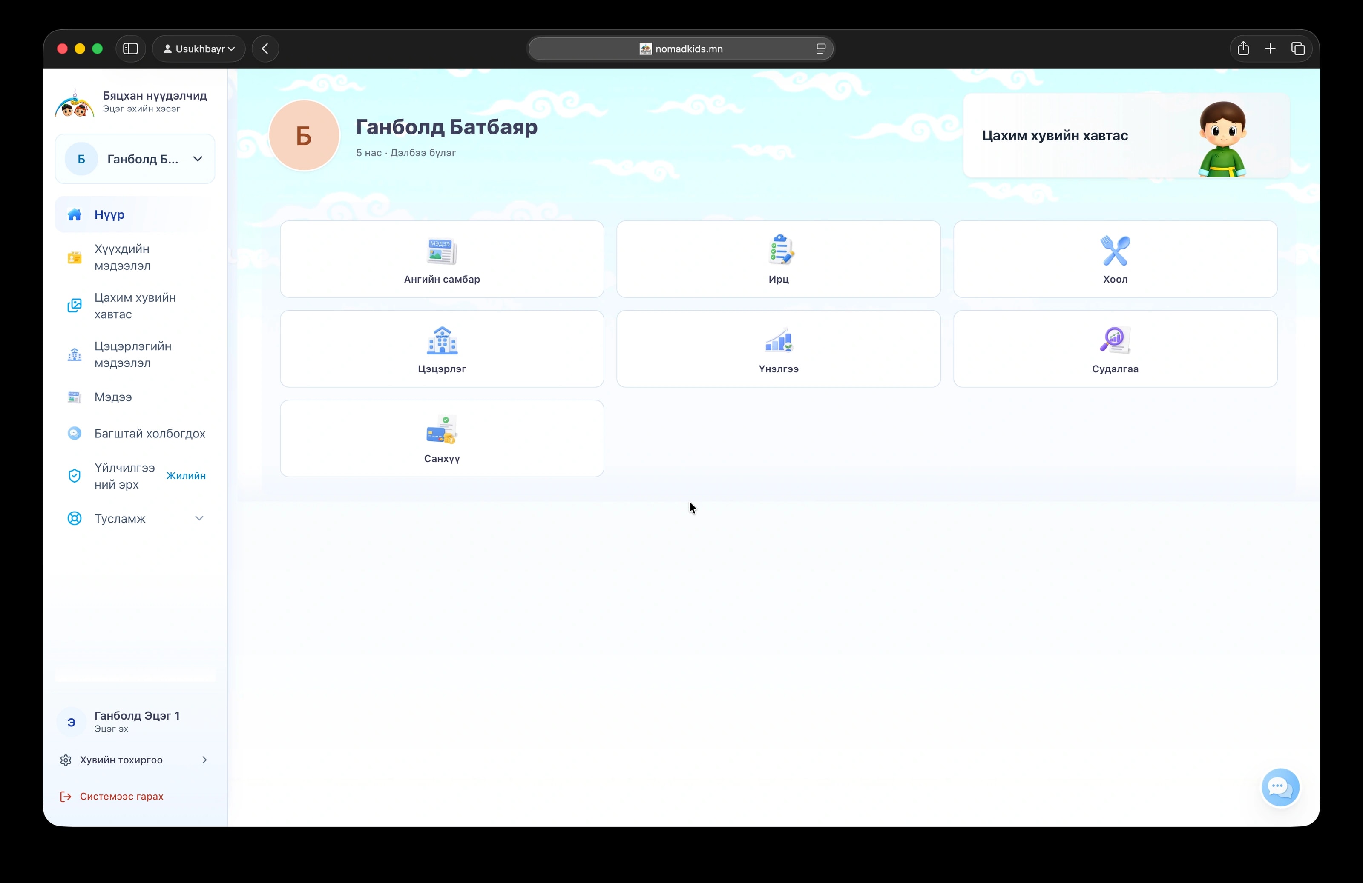Click the Бяцхан нүүдэлчид logo
The width and height of the screenshot is (1363, 883).
click(x=75, y=103)
